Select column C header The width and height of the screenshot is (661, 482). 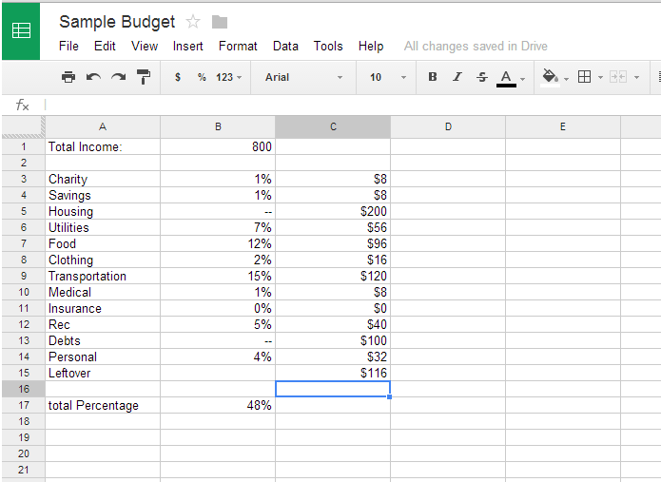(x=333, y=126)
